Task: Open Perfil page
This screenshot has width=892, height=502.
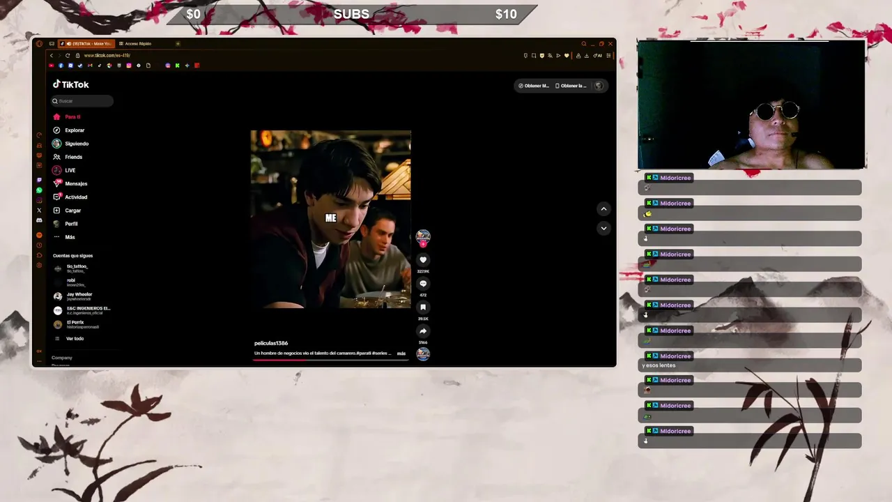Action: [x=66, y=224]
